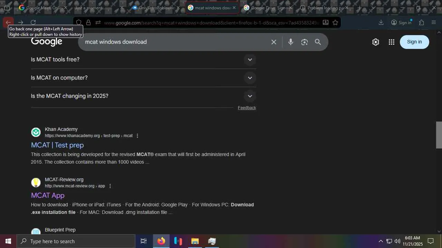442x248 pixels.
Task: Open Firefox View tab overview icon
Action: [x=7, y=8]
